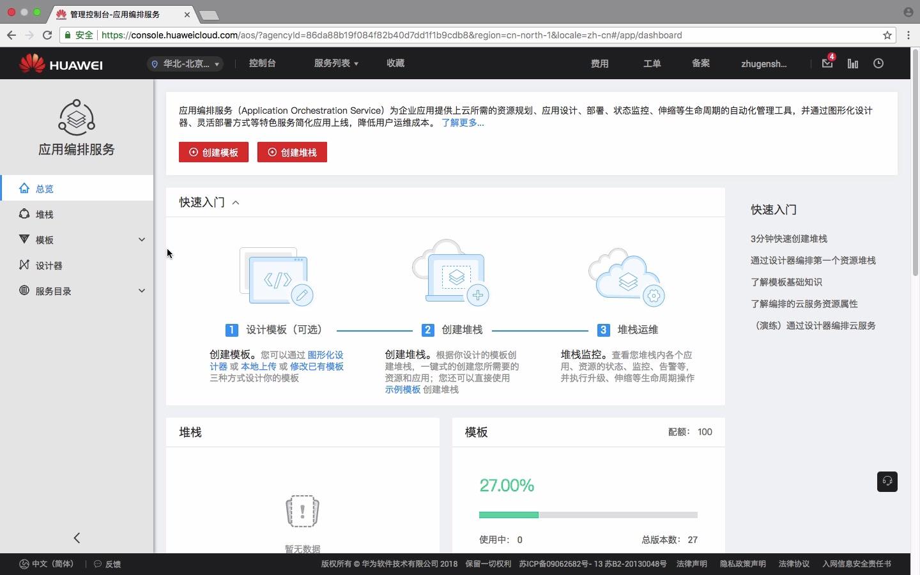The image size is (920, 575).
Task: Click the browser back arrow
Action: click(x=11, y=35)
